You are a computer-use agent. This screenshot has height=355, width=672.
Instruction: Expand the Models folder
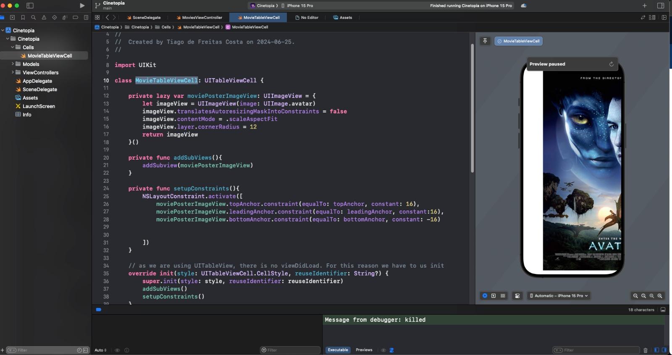point(13,64)
